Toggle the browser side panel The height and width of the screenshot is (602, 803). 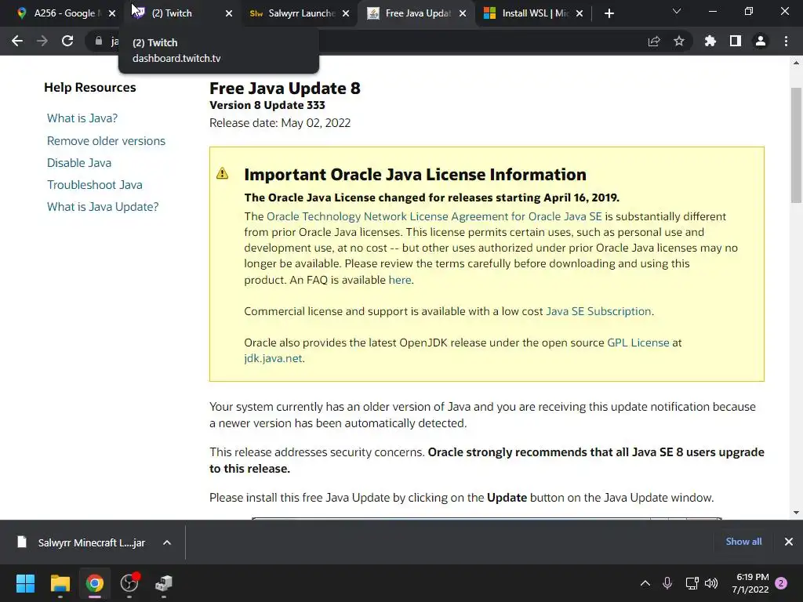click(x=736, y=41)
